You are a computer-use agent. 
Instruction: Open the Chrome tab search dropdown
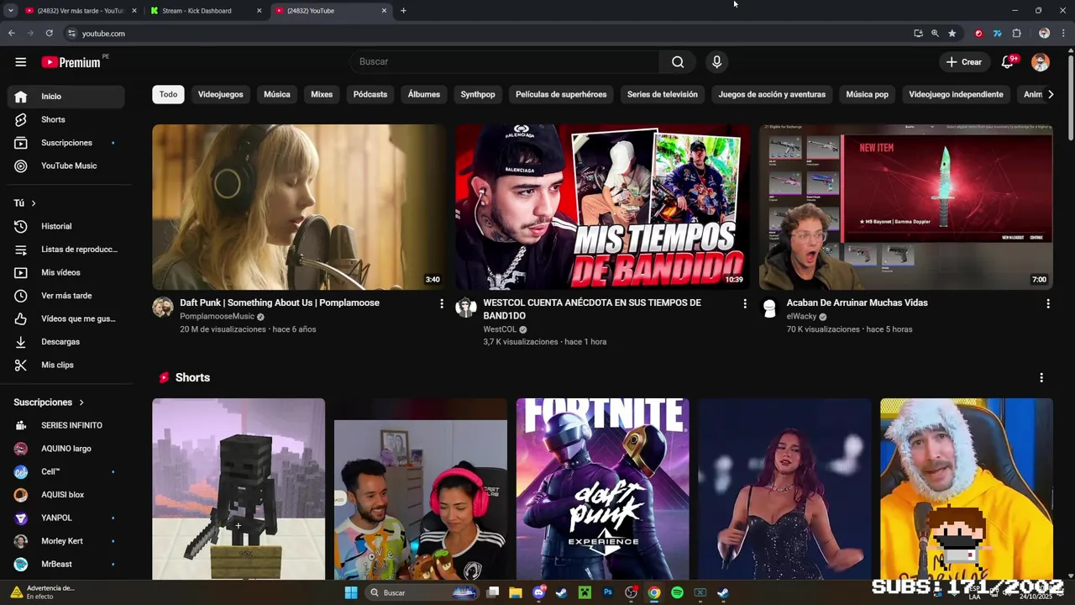point(11,11)
